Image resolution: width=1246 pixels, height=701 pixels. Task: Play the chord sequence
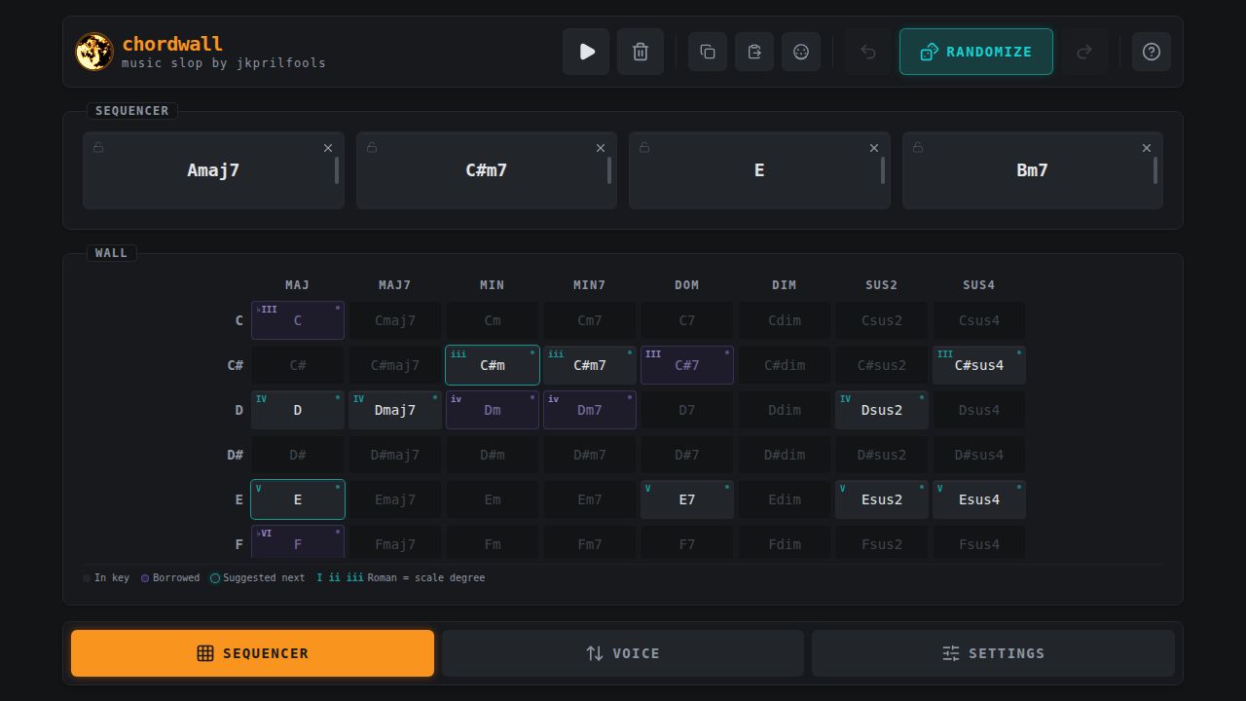pyautogui.click(x=586, y=52)
